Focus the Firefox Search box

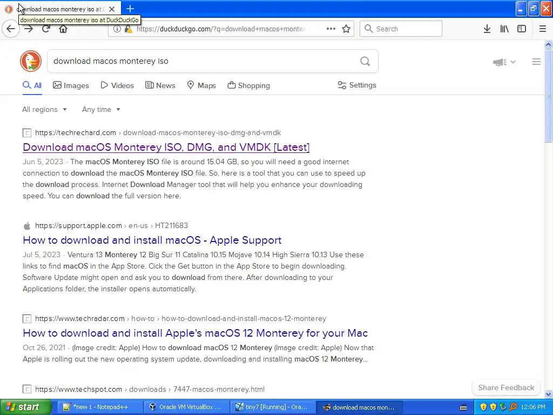(x=401, y=29)
